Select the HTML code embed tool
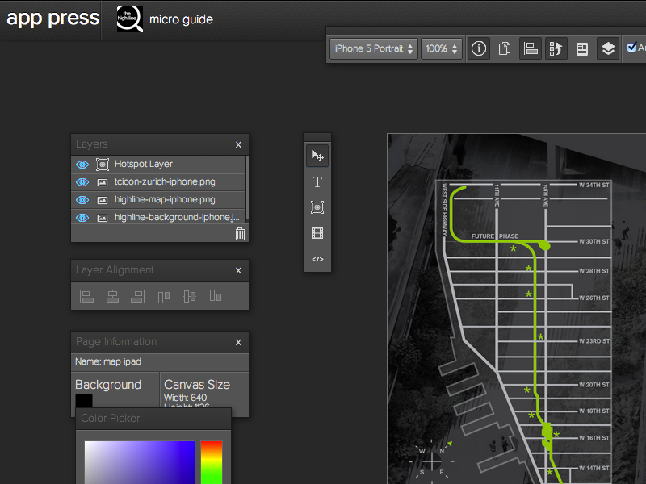 click(x=317, y=259)
